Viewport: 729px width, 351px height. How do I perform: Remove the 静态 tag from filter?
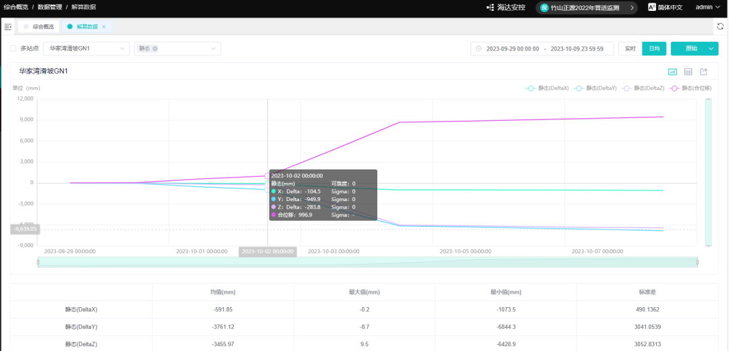click(x=155, y=49)
